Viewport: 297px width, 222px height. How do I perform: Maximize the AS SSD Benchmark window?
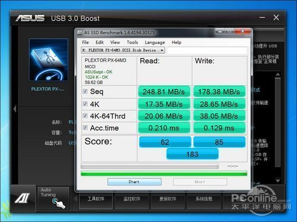coord(230,31)
